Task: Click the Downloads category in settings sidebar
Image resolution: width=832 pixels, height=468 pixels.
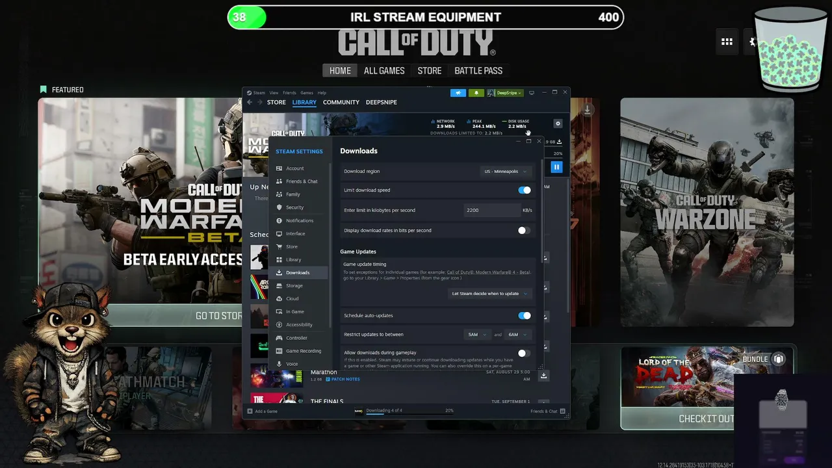Action: point(299,272)
